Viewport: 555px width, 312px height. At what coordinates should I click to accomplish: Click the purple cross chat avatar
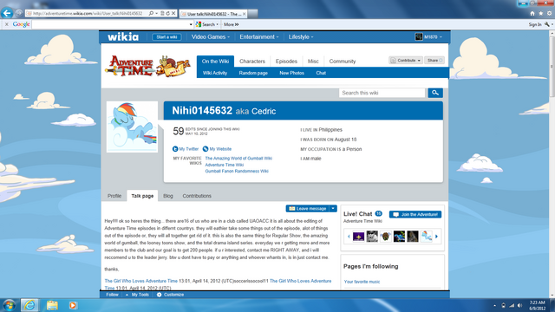(358, 237)
